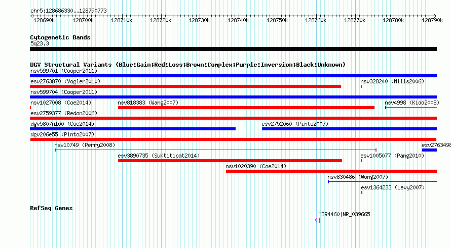Select the dgv5807n100 blue gain bar

[x=133, y=129]
